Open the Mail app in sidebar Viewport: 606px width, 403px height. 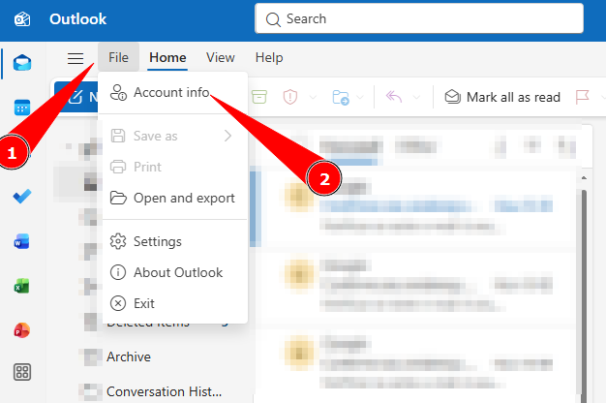click(22, 63)
